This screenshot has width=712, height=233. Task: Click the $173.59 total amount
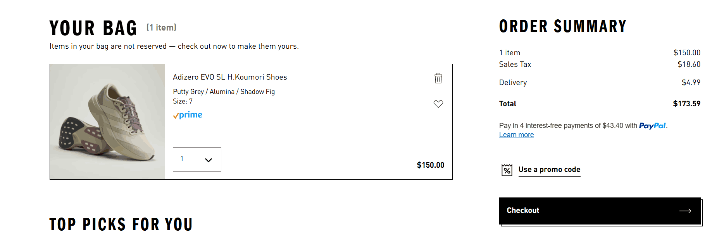click(686, 104)
